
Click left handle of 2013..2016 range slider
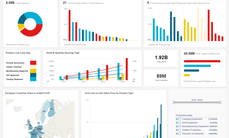coord(174,102)
